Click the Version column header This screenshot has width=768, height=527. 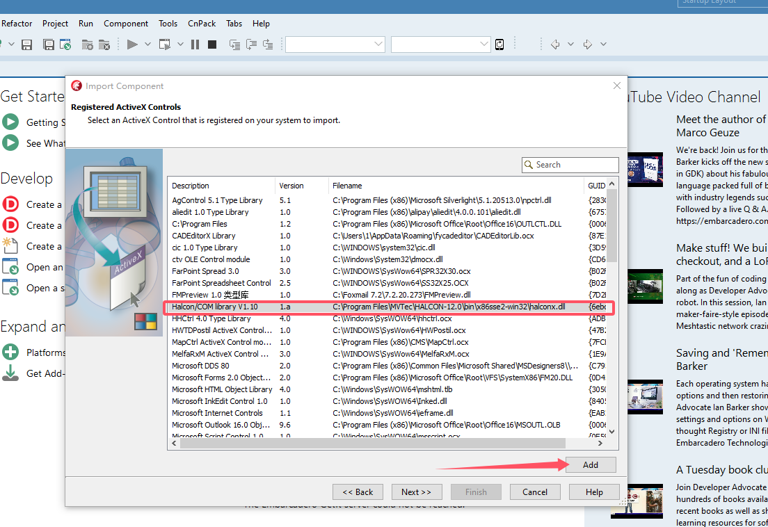(x=301, y=186)
